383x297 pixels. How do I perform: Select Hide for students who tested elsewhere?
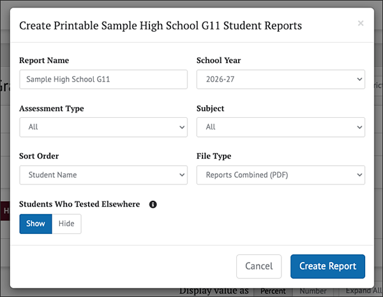coord(66,224)
